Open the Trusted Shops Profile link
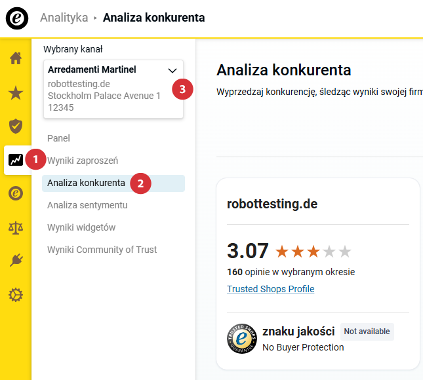The width and height of the screenshot is (423, 380). coord(270,289)
